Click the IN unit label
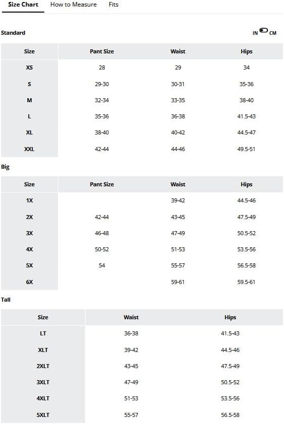Screen dimensions: 284x424 tap(255, 33)
